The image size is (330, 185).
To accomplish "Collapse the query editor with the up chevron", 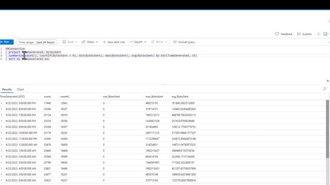I will click(x=328, y=81).
